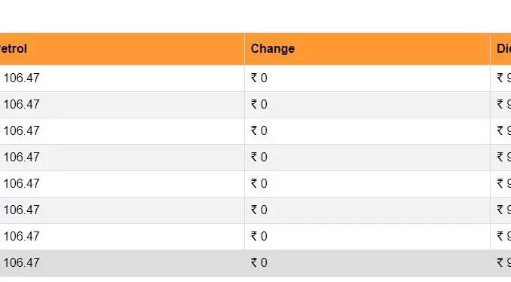Screen dimensions: 511x282
Task: Select the third row petrol price 106.47
Action: click(21, 130)
